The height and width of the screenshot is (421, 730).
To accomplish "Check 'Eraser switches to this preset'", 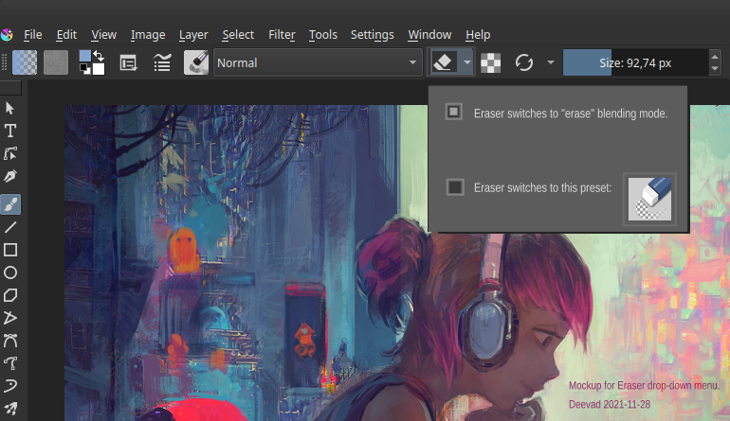I will (455, 187).
